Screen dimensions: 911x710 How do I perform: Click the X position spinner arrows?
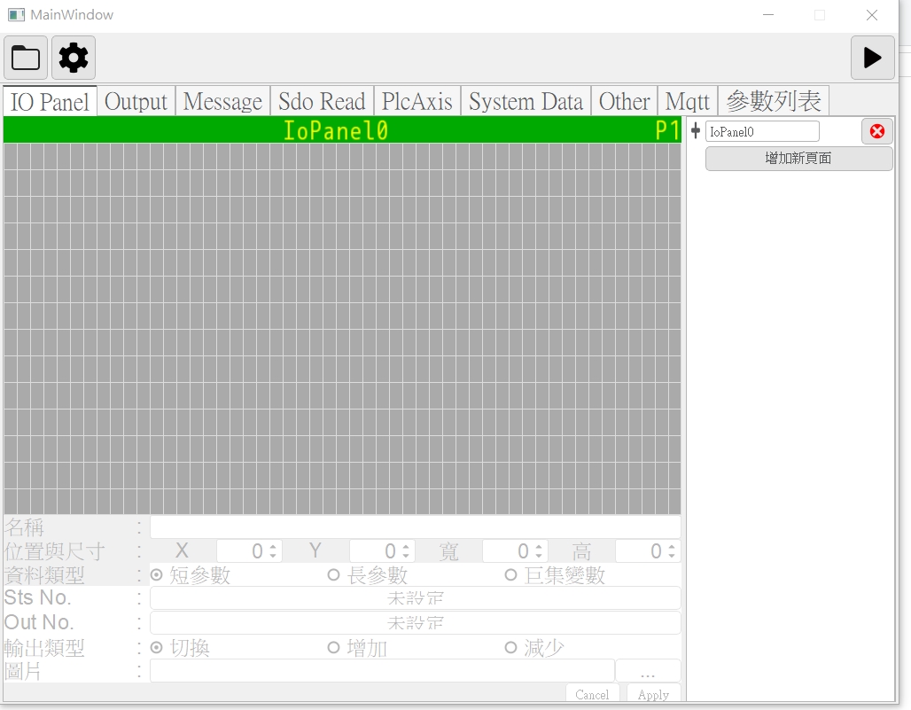tap(273, 551)
